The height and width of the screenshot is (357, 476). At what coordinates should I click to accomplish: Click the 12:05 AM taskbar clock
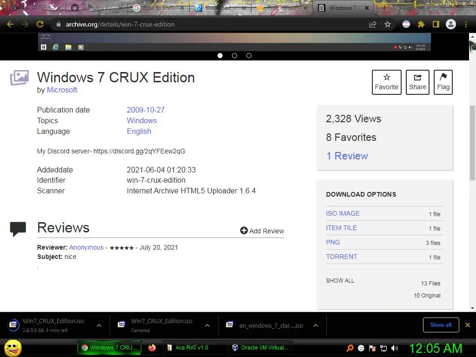click(436, 348)
